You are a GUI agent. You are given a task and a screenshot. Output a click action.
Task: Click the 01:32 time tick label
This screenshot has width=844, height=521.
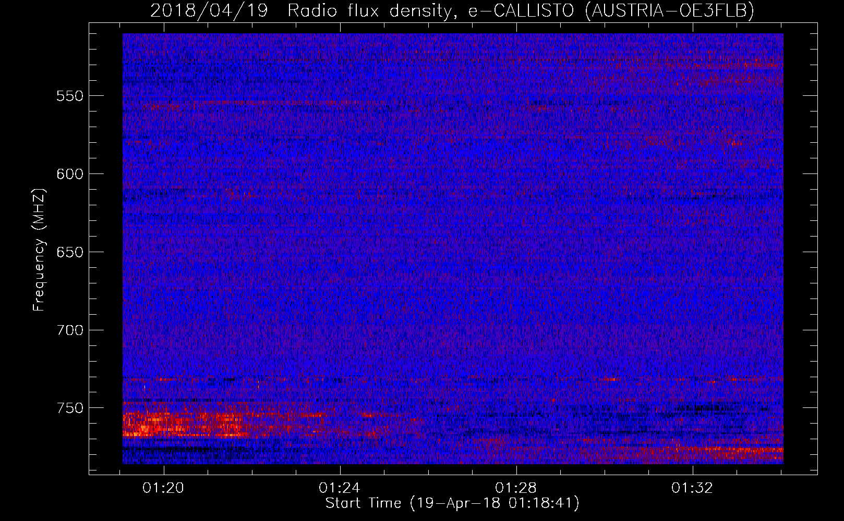[692, 488]
